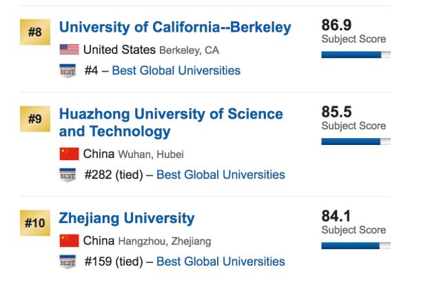The width and height of the screenshot is (441, 283).
Task: Click China flag beside Wuhan, Hubei
Action: (69, 154)
